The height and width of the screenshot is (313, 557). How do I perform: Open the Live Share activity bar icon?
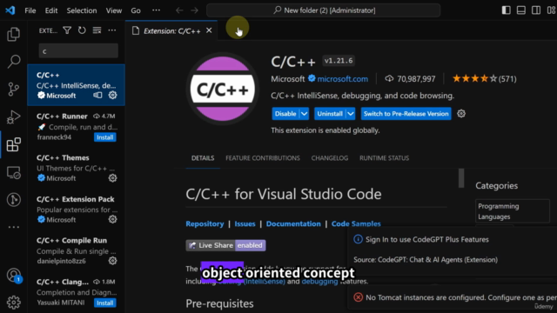click(14, 200)
